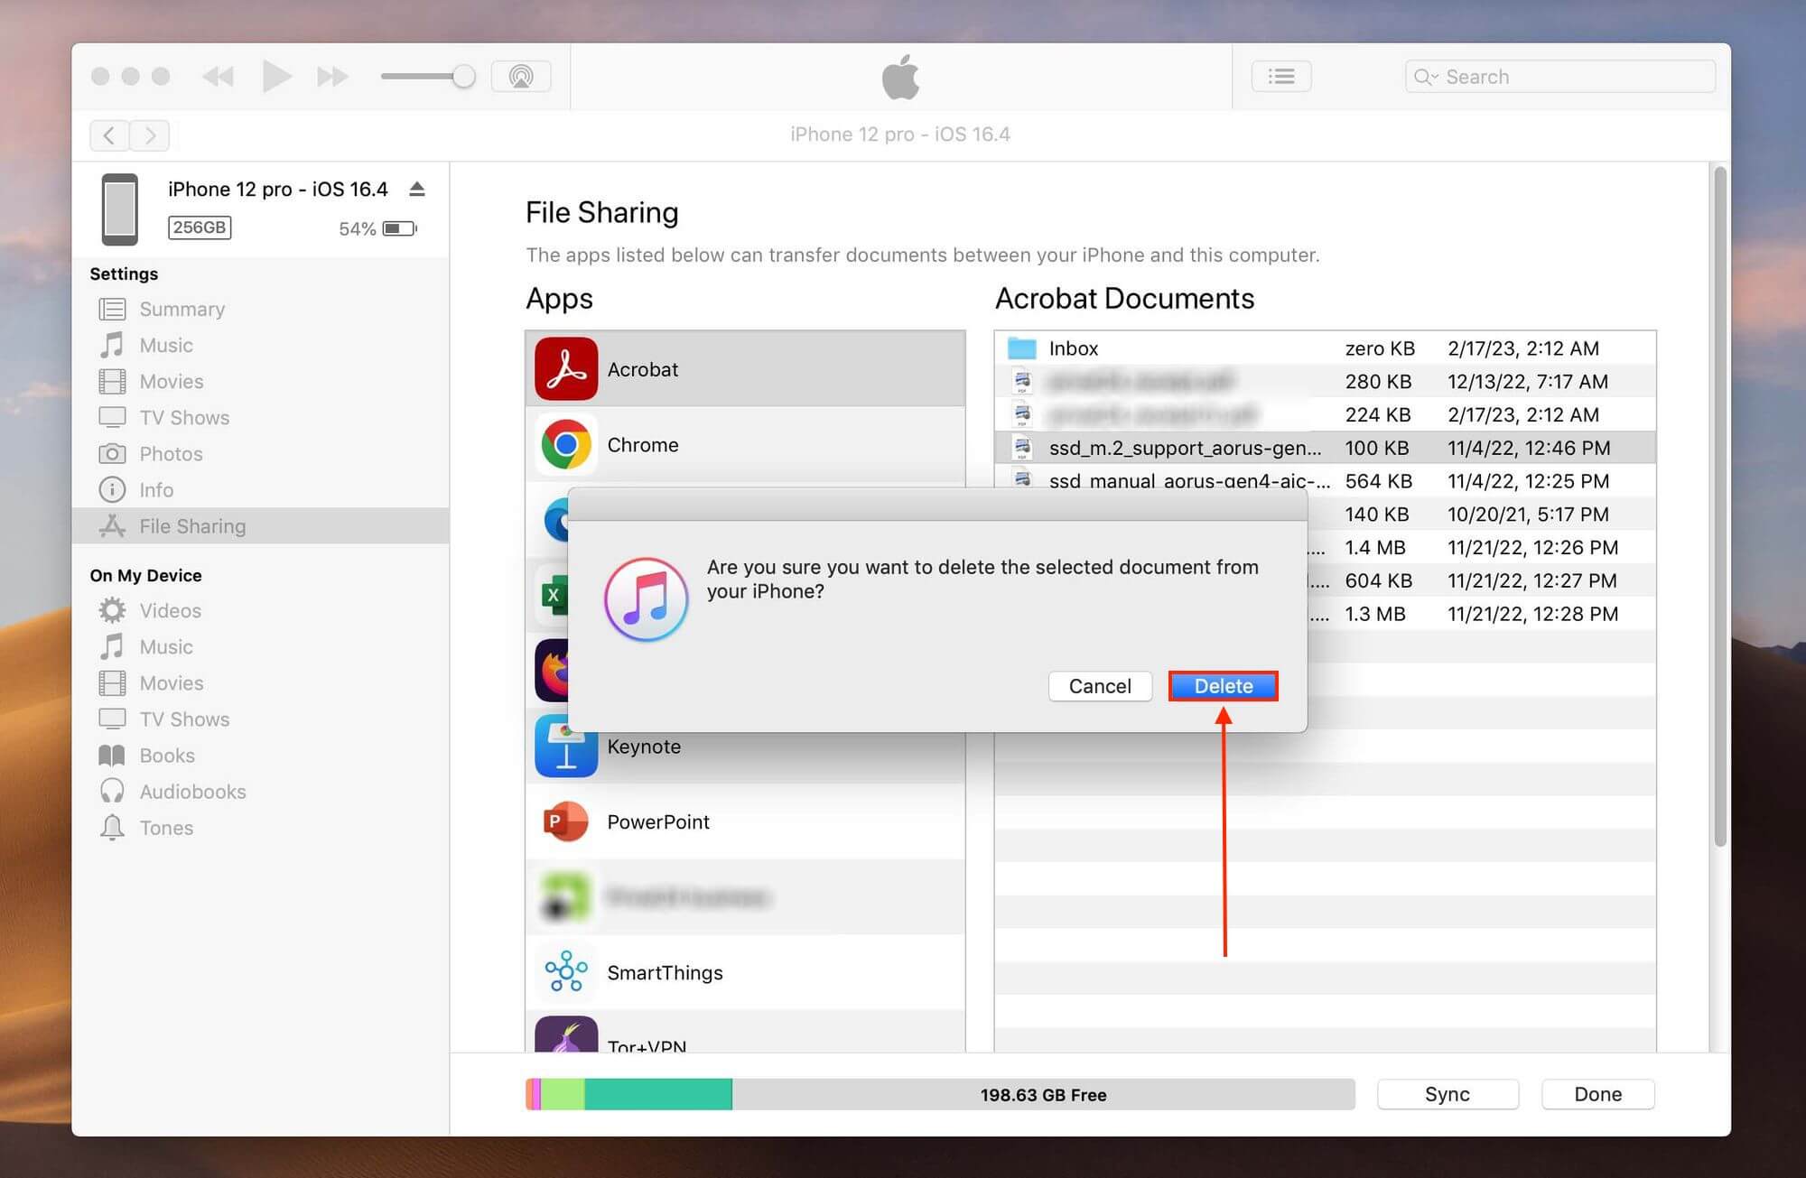Open Tones in the sidebar
The image size is (1806, 1178).
coord(260,828)
